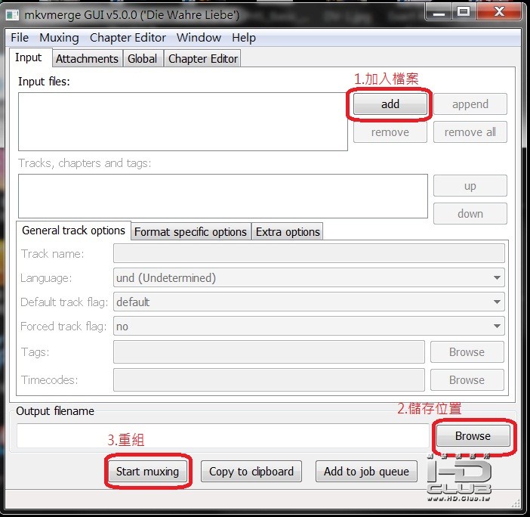530x517 pixels.
Task: Click the Timecodes input field
Action: tap(269, 379)
